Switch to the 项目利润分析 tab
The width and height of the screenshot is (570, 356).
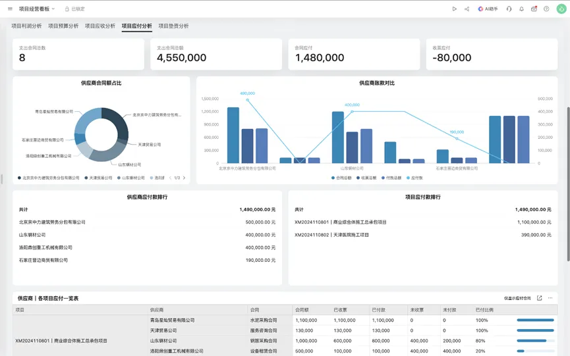[x=26, y=26]
